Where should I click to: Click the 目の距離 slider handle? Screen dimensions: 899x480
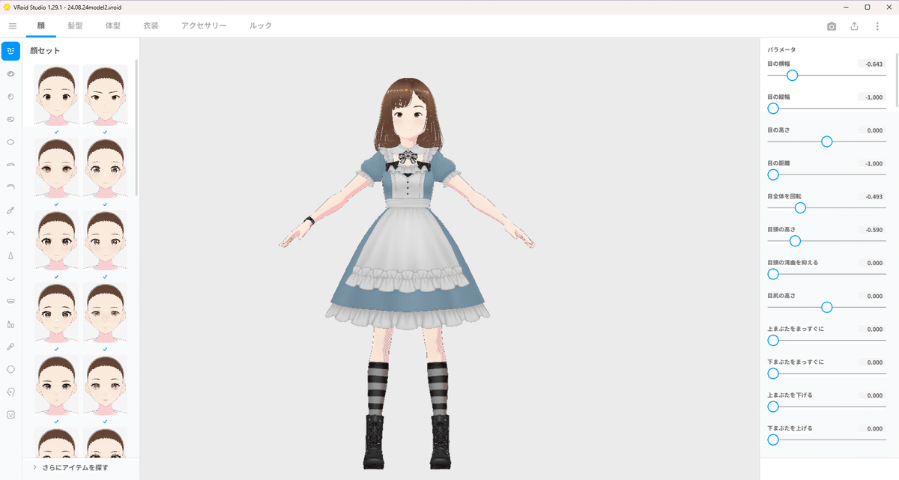coord(773,174)
